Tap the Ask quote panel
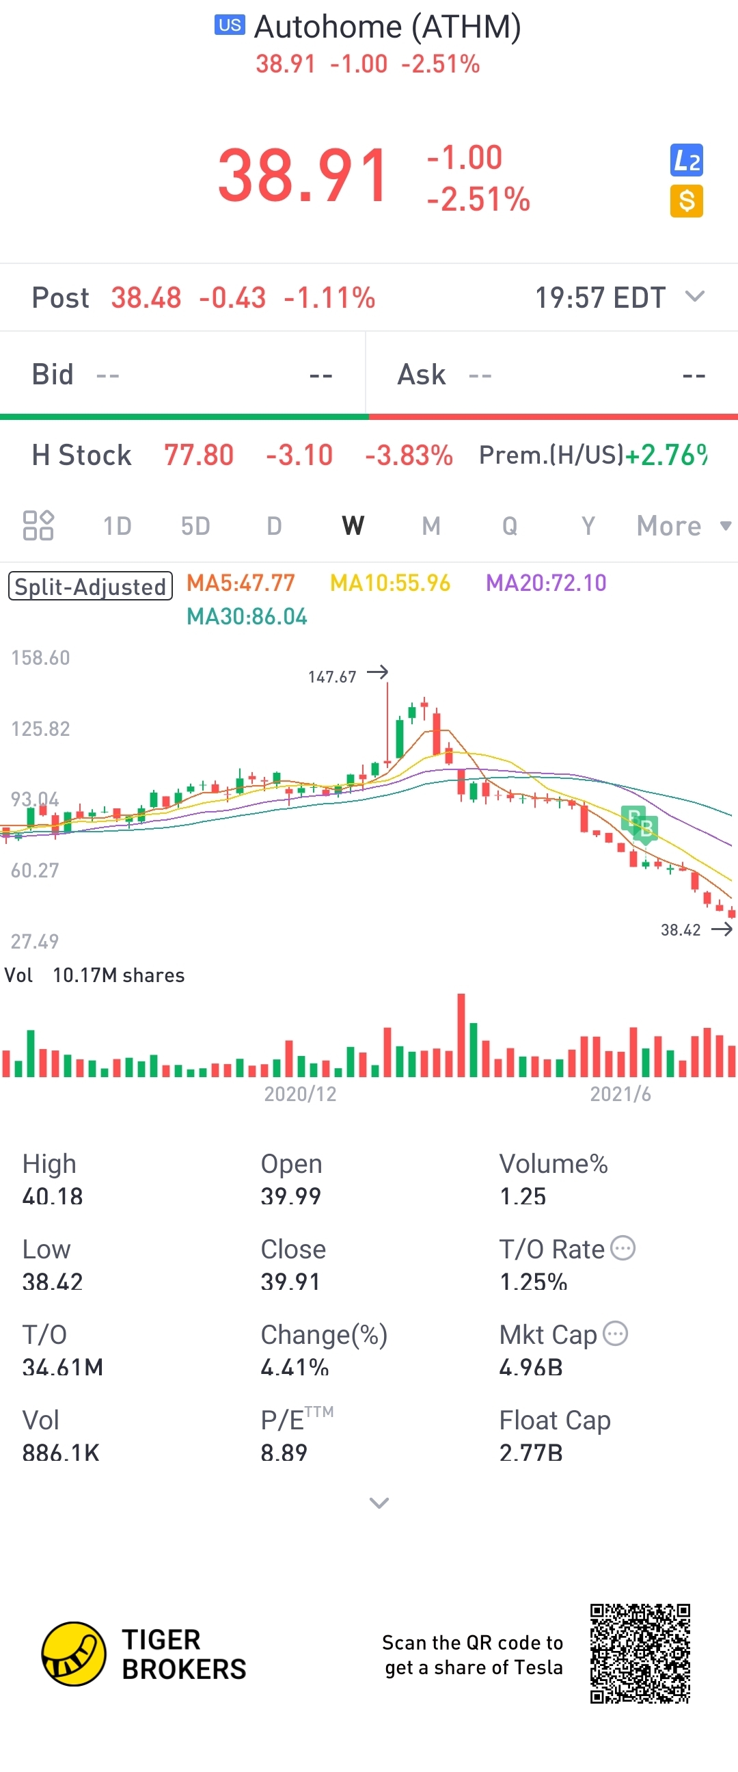The height and width of the screenshot is (1772, 738). 552,375
